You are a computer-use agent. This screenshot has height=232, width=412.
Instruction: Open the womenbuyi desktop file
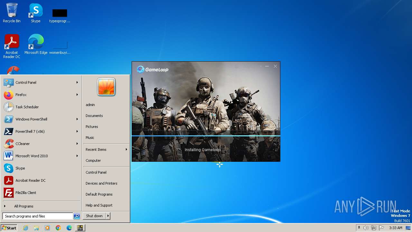point(60,47)
